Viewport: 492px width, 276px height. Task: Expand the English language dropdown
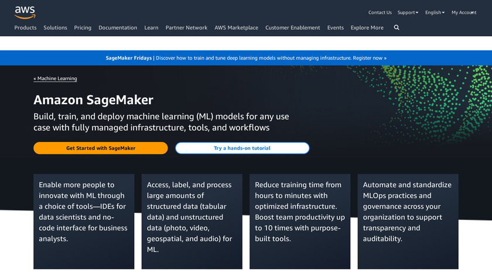click(x=435, y=12)
